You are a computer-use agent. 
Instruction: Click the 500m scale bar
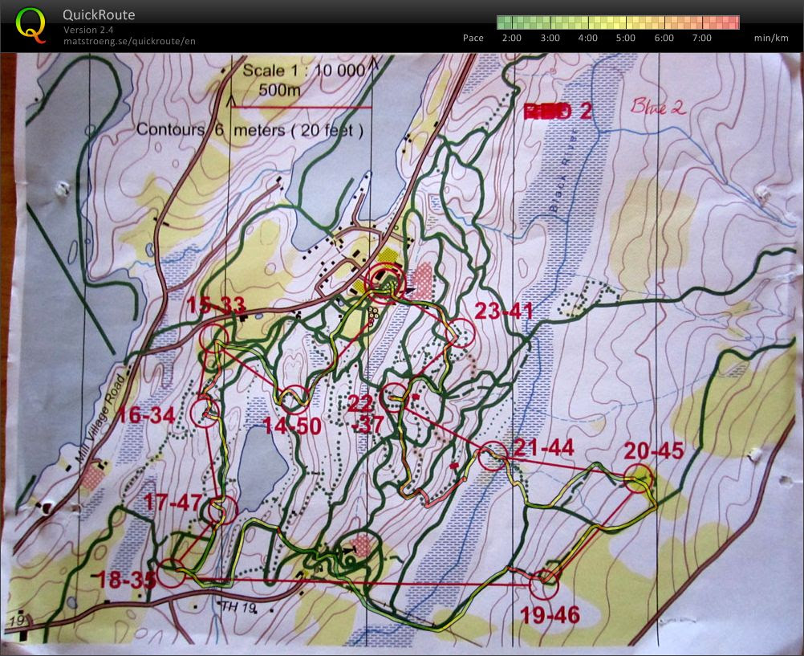[301, 107]
